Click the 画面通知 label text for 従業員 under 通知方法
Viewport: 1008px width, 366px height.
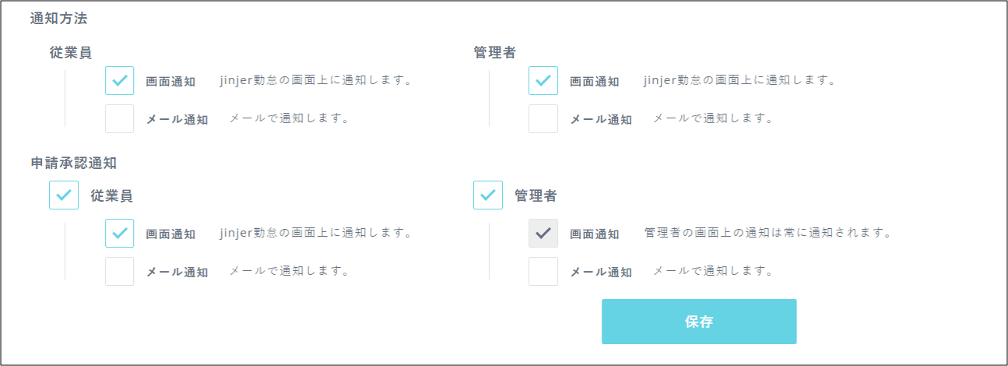point(171,81)
